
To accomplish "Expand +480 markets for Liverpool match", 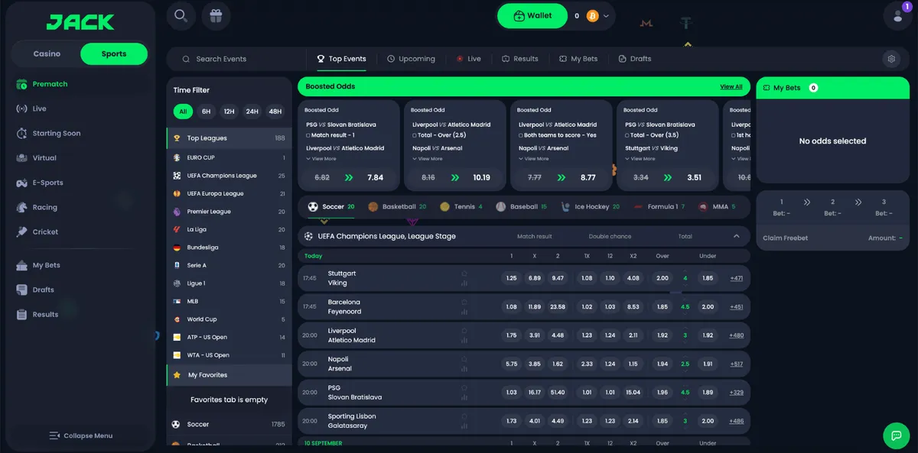I will click(736, 335).
